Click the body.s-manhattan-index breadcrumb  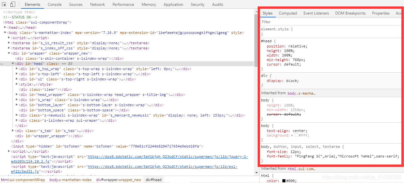(71, 180)
